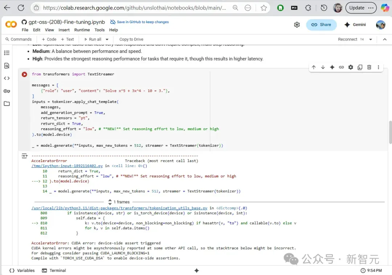Open the Gemini assistant button
The height and width of the screenshot is (275, 392).
[355, 25]
